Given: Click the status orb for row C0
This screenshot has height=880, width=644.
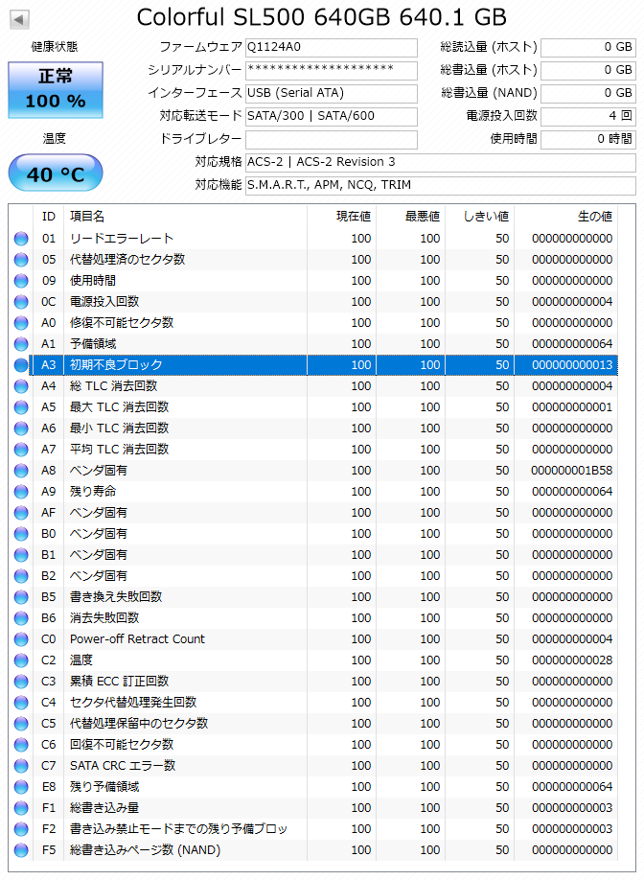Looking at the screenshot, I should coord(21,639).
